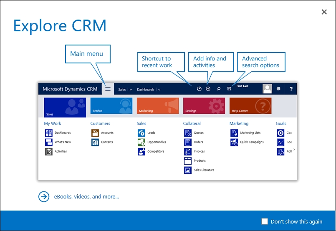336x231 pixels.
Task: Click the Orders icon
Action: pos(188,142)
